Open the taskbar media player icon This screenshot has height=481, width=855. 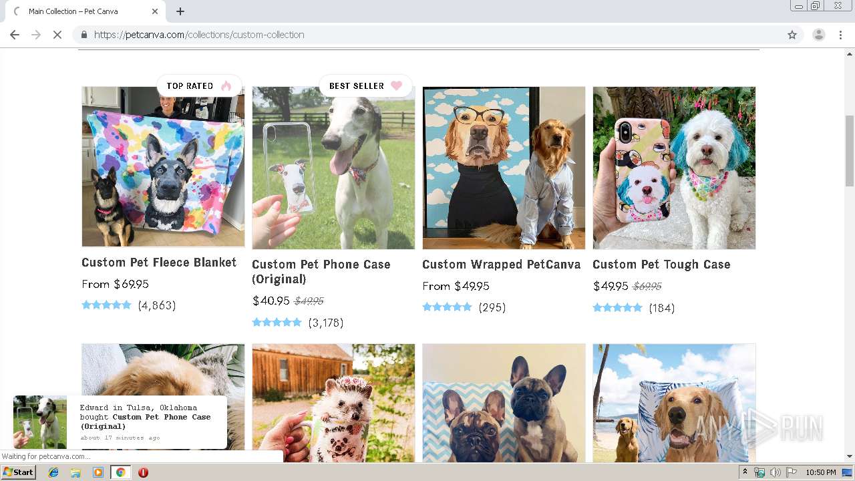[x=98, y=472]
